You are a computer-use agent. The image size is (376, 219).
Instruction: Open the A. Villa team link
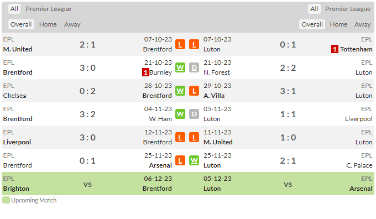(214, 96)
